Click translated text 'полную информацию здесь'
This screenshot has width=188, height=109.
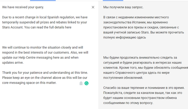125,37
